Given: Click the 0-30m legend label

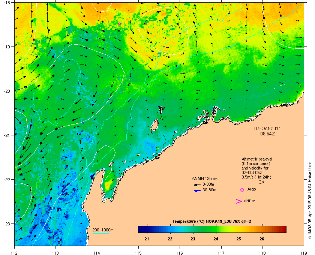Looking at the screenshot, I should click(x=208, y=184).
